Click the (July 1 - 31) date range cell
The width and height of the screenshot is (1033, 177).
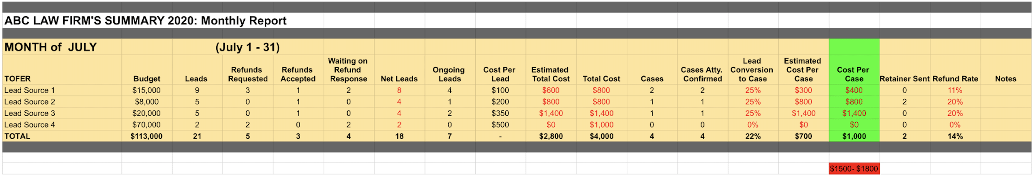(x=247, y=47)
